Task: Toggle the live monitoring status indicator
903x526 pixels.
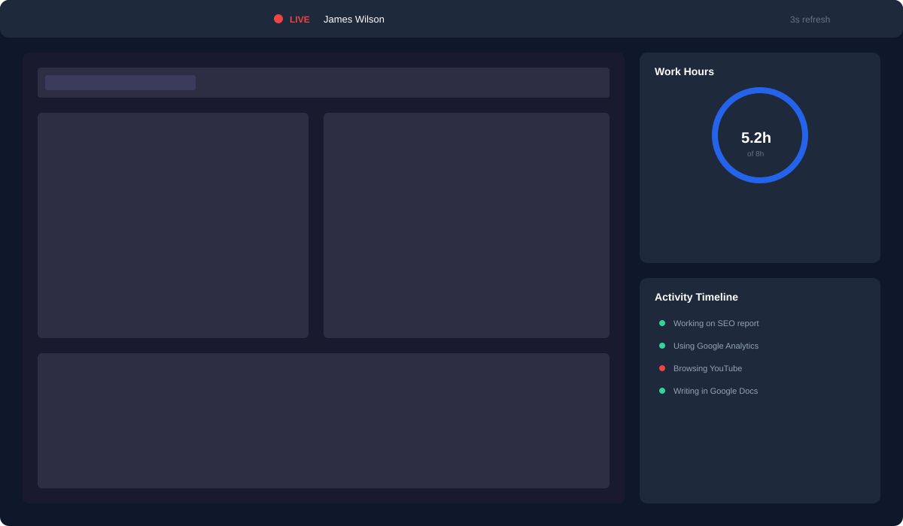Action: point(278,19)
